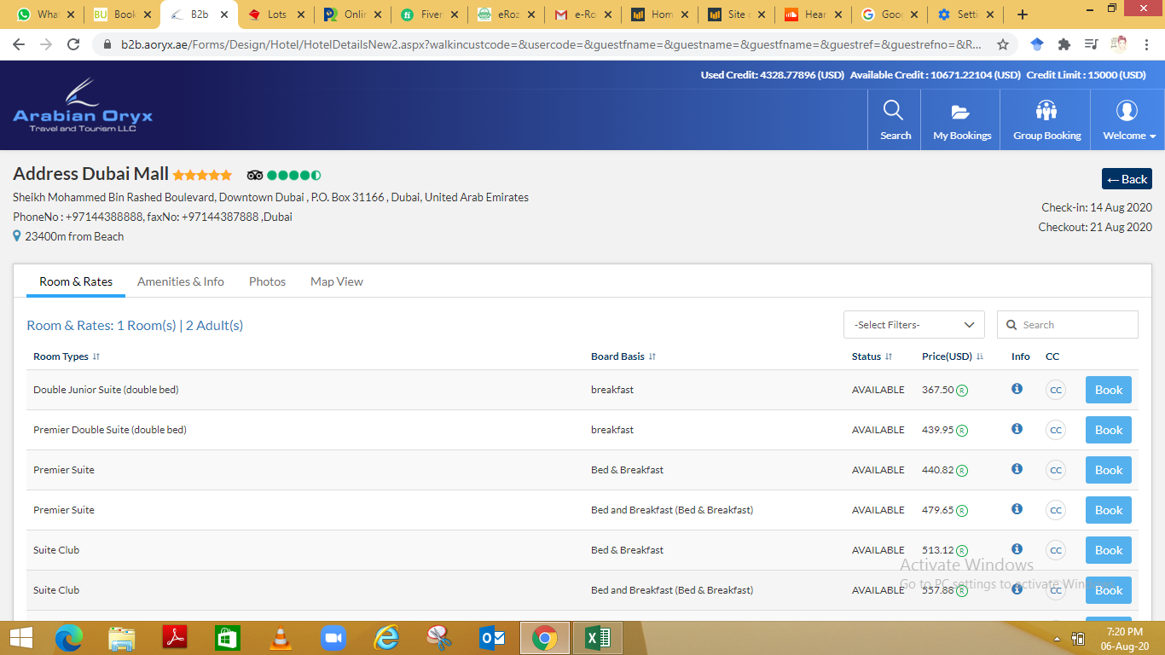
Task: Switch to Map View tab
Action: pyautogui.click(x=337, y=281)
